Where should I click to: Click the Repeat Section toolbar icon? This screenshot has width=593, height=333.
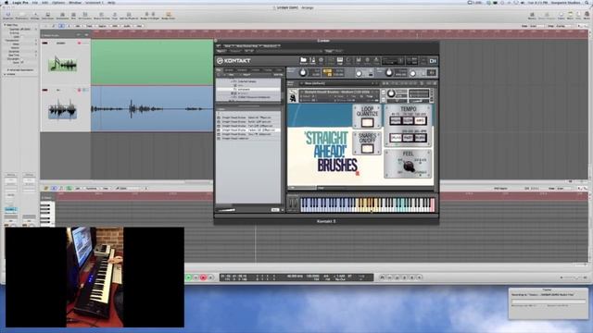click(101, 16)
